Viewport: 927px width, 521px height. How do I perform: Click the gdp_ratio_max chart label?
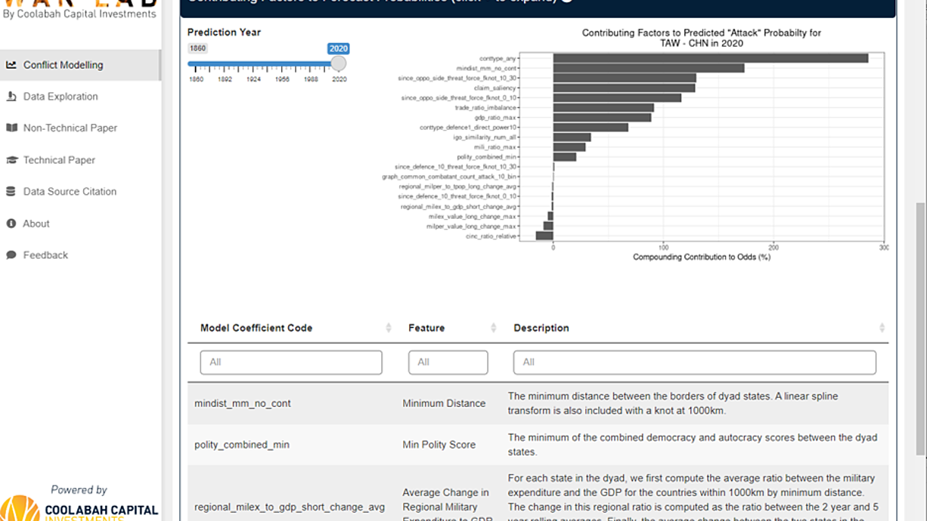pos(495,118)
